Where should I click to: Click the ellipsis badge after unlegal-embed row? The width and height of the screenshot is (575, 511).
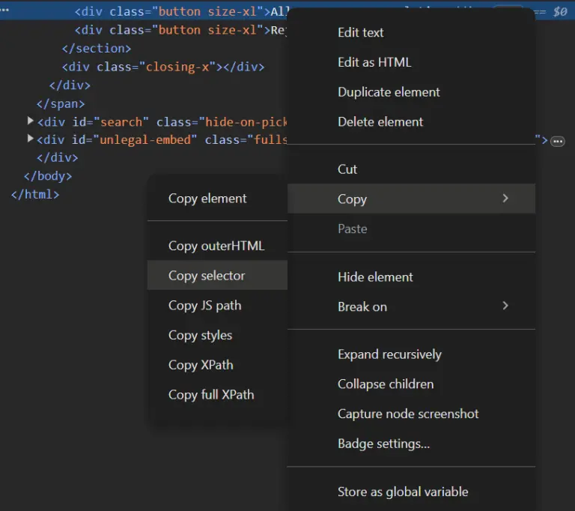[x=558, y=142]
